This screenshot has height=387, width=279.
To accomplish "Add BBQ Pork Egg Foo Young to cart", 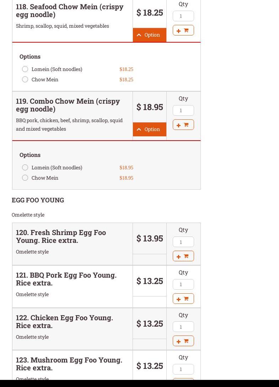I will pos(183,299).
